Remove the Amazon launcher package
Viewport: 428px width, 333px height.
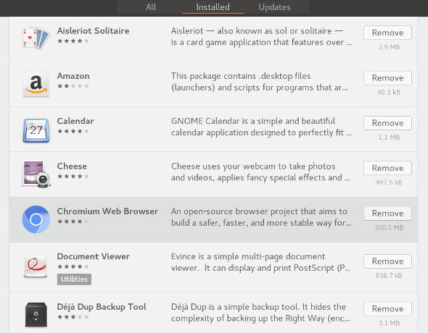point(387,78)
